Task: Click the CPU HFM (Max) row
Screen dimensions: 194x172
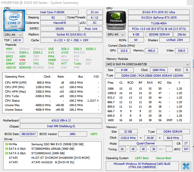Action: point(52,92)
